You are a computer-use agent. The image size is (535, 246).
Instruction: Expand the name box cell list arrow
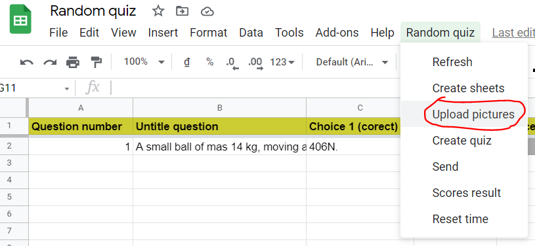[67, 89]
